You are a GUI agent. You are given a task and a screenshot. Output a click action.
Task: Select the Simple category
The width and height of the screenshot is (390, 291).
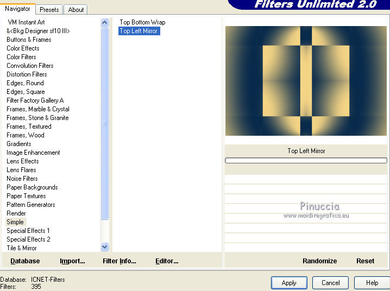(x=16, y=222)
